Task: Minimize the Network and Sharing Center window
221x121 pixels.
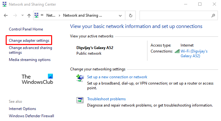Action: pos(186,4)
